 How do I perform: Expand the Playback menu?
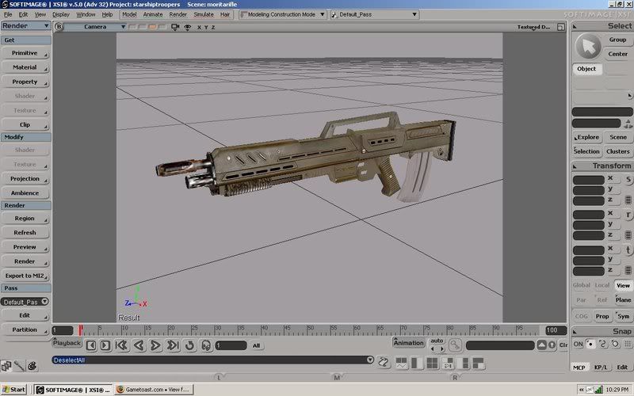67,343
